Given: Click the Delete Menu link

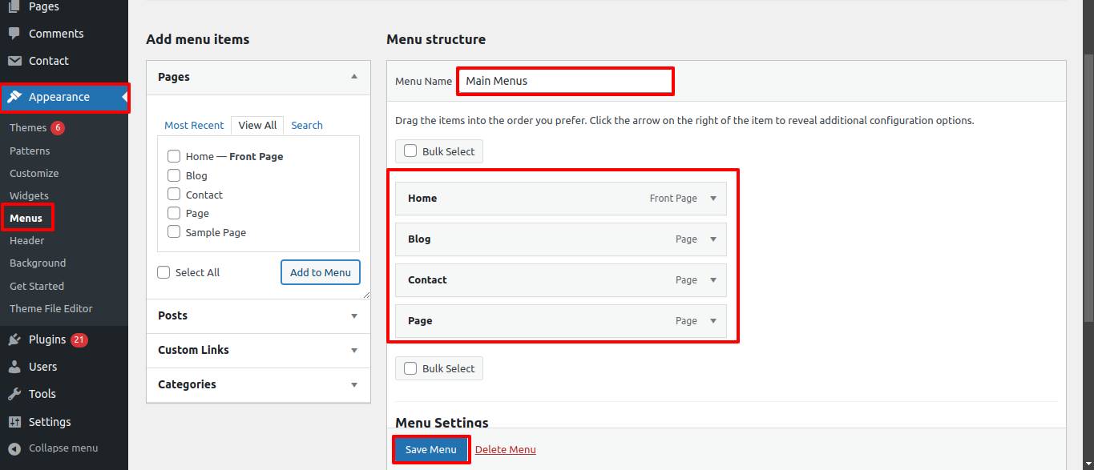Looking at the screenshot, I should coord(505,449).
